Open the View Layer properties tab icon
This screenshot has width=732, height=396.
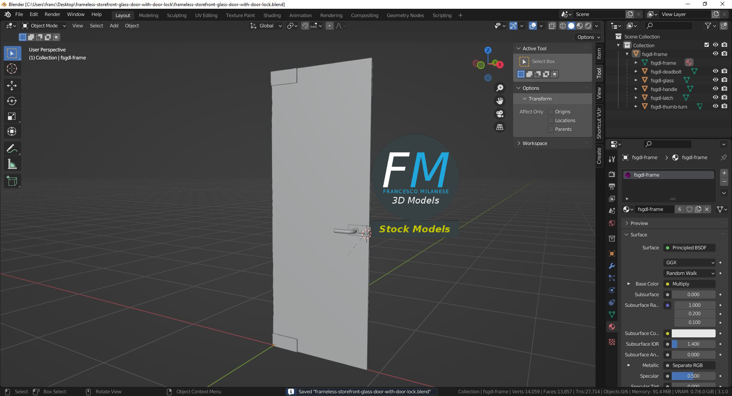[x=612, y=198]
